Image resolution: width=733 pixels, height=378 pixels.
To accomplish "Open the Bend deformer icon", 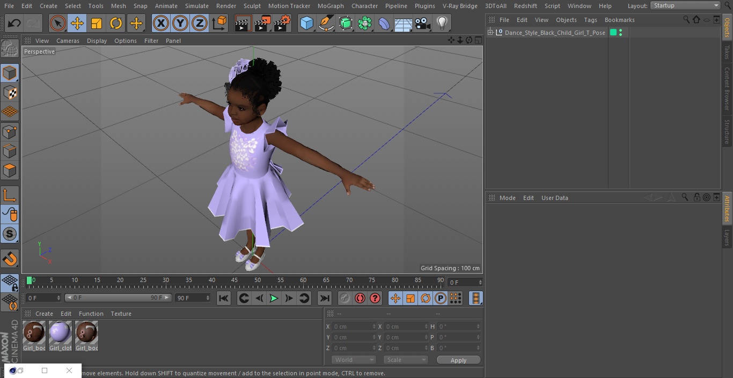I will [x=384, y=23].
